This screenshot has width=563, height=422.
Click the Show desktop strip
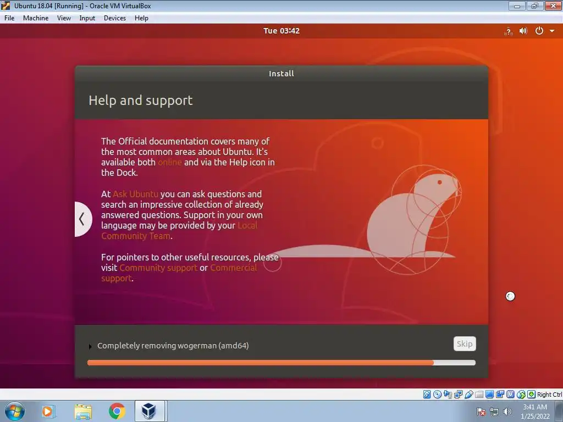pyautogui.click(x=559, y=411)
